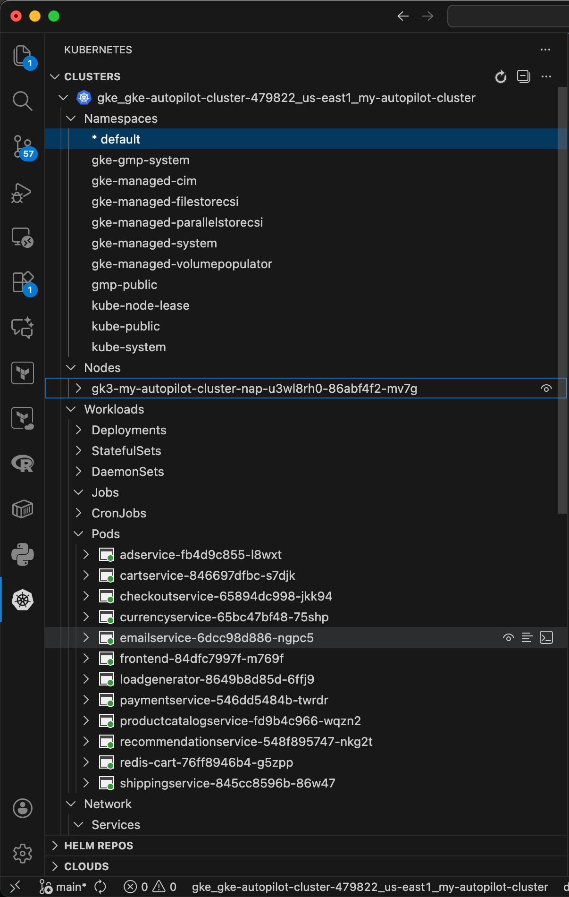Viewport: 569px width, 897px height.
Task: Collapse all items in Clusters section
Action: tap(523, 76)
